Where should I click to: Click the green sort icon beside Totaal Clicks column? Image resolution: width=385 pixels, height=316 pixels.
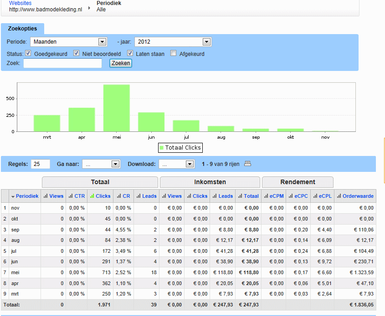(92, 196)
